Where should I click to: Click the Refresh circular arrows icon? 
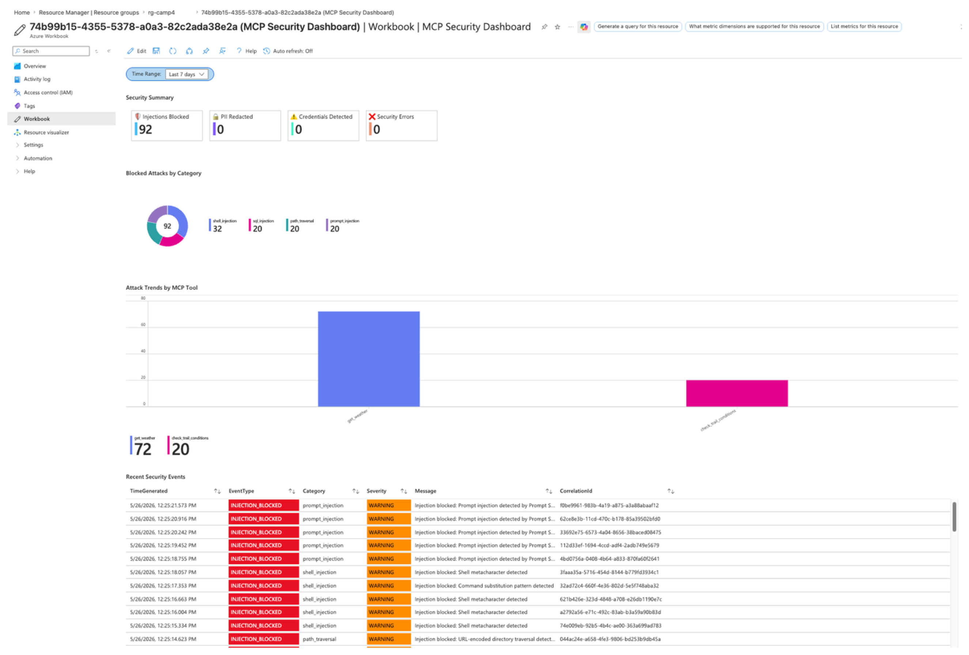click(173, 51)
